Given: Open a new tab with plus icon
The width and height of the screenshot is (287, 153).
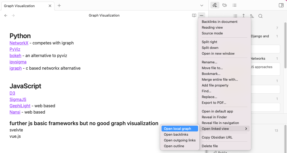Looking at the screenshot, I should click(59, 6).
